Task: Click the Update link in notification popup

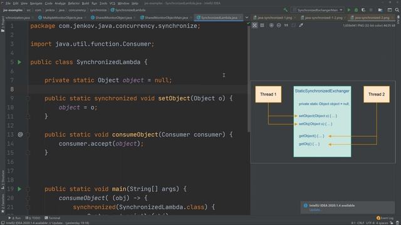Action: click(x=315, y=210)
